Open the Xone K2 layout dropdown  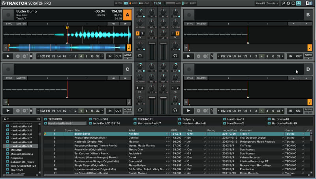(x=267, y=3)
